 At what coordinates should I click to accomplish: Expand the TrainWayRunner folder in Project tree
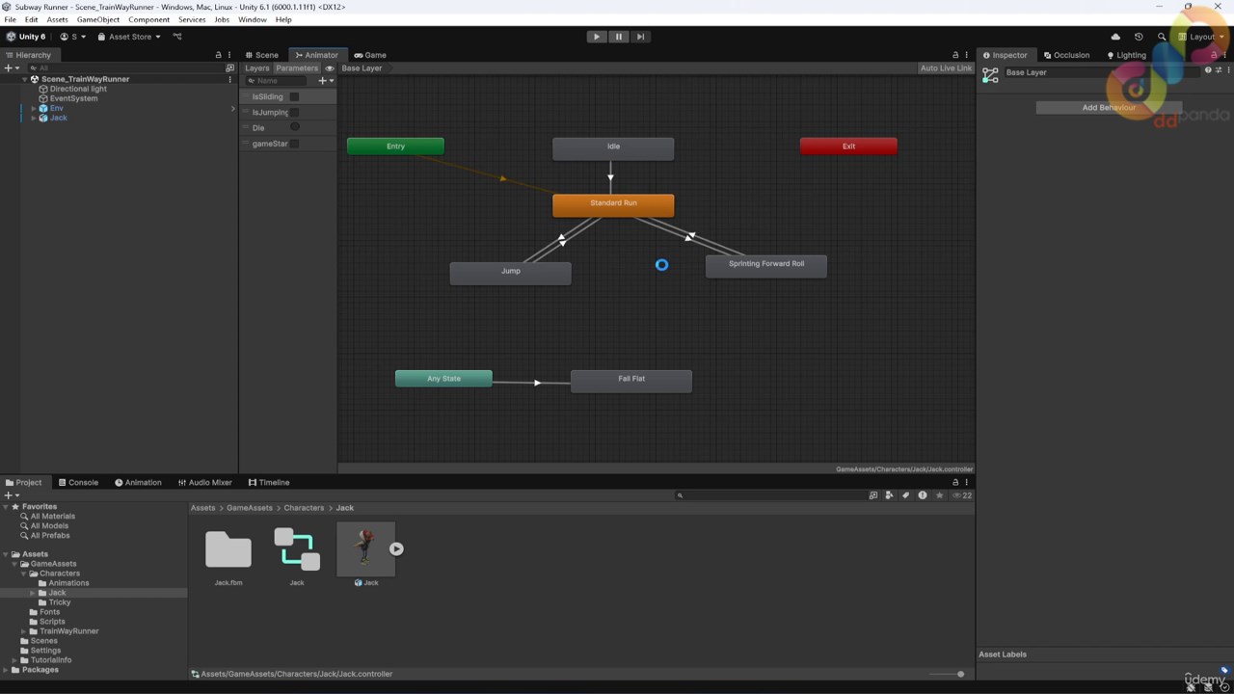click(24, 631)
